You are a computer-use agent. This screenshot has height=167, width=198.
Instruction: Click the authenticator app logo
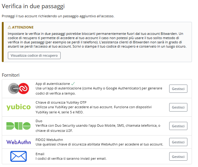tap(18, 89)
